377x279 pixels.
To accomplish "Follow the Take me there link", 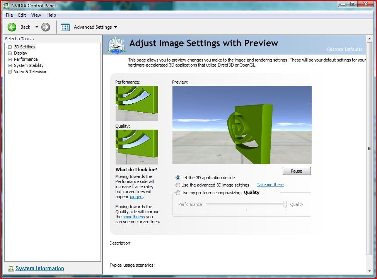I will pos(270,185).
